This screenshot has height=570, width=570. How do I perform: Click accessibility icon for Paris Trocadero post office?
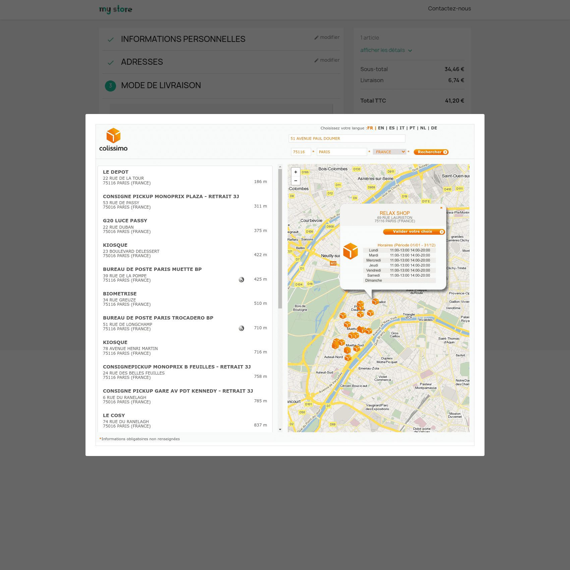241,328
